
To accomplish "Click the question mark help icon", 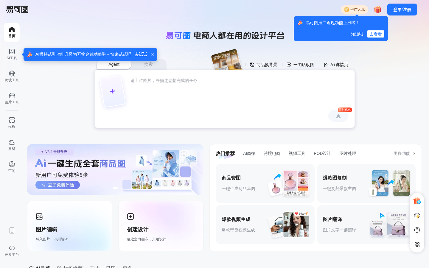I will pos(417,230).
